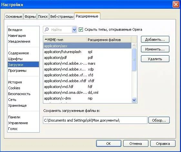
Task: Click scroll-up arrow of MIME list
Action: [134, 46]
